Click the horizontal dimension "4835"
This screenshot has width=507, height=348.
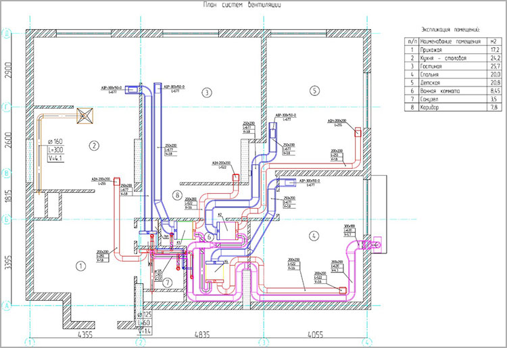pos(201,334)
